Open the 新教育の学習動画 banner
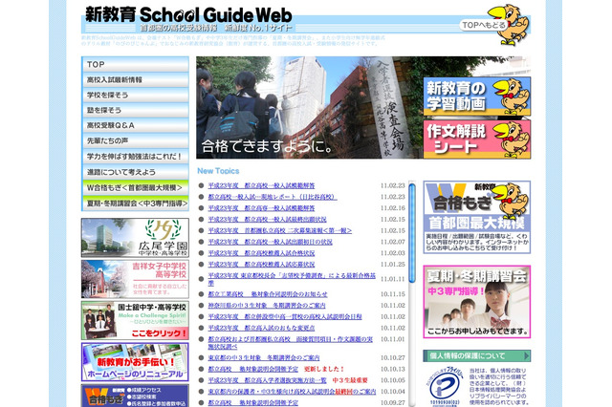This screenshot has width=612, height=407. pos(477,96)
